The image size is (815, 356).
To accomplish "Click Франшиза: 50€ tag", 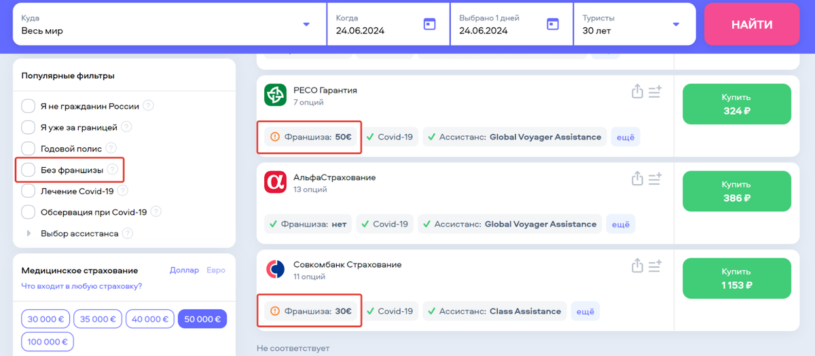I will click(310, 137).
